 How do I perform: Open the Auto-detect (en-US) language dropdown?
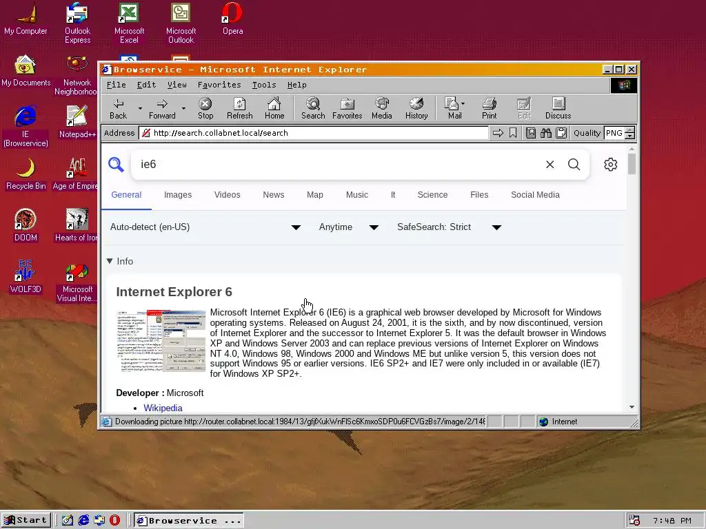coord(205,227)
